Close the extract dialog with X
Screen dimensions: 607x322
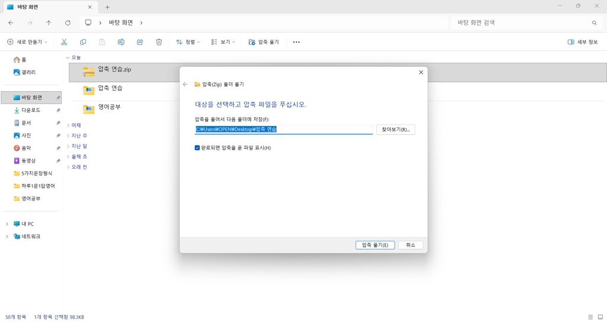coord(421,72)
